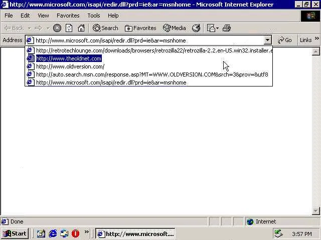This screenshot has width=321, height=240.
Task: Open the Windows Start menu
Action: tap(15, 233)
